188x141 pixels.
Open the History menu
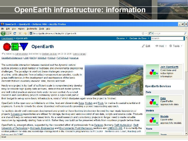coord(21,29)
